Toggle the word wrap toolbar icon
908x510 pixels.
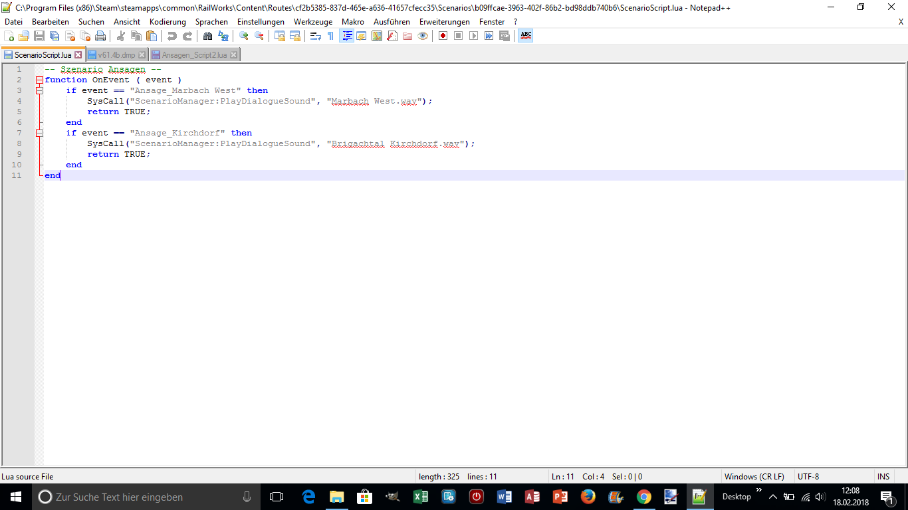316,36
